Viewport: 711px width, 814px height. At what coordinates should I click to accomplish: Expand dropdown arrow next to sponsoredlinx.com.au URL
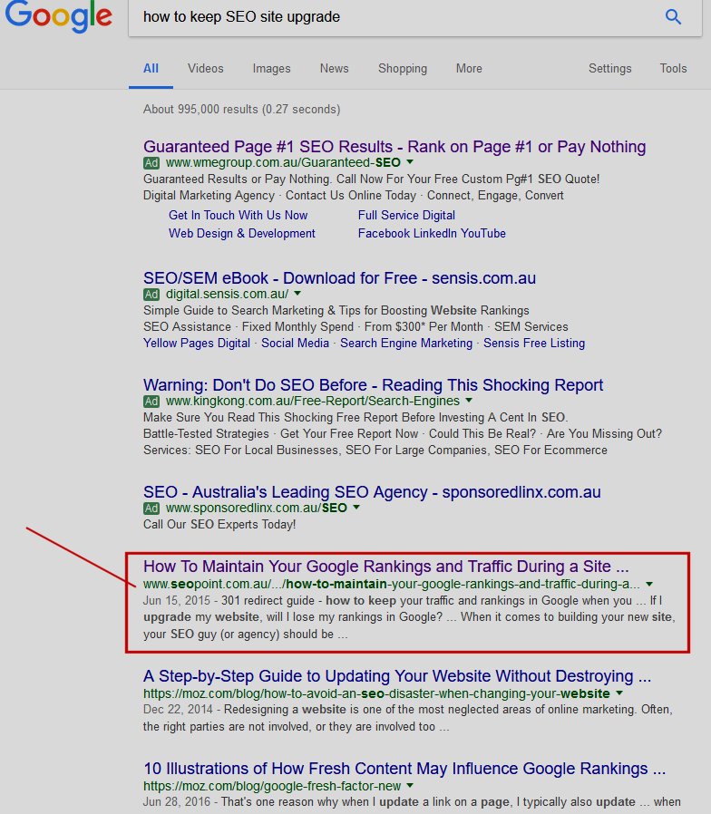coord(356,508)
